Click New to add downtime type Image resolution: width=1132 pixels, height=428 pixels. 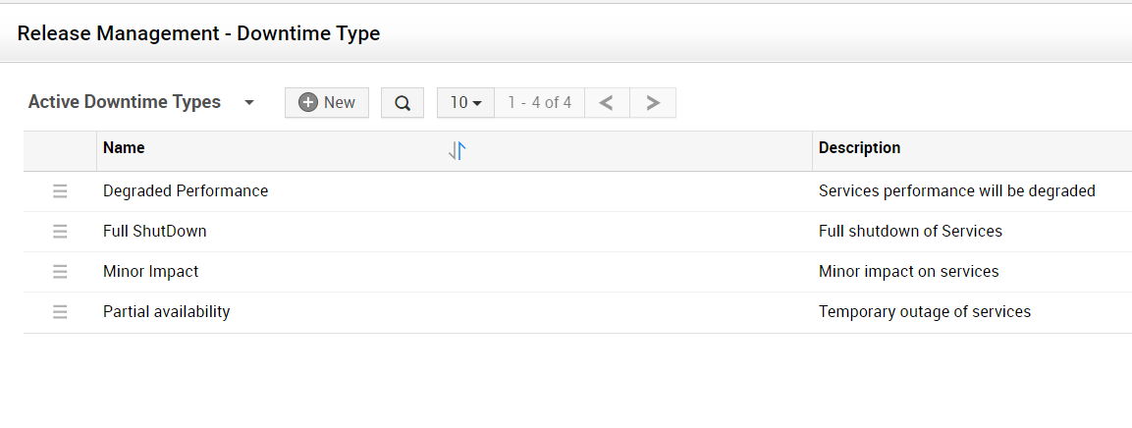[x=327, y=103]
